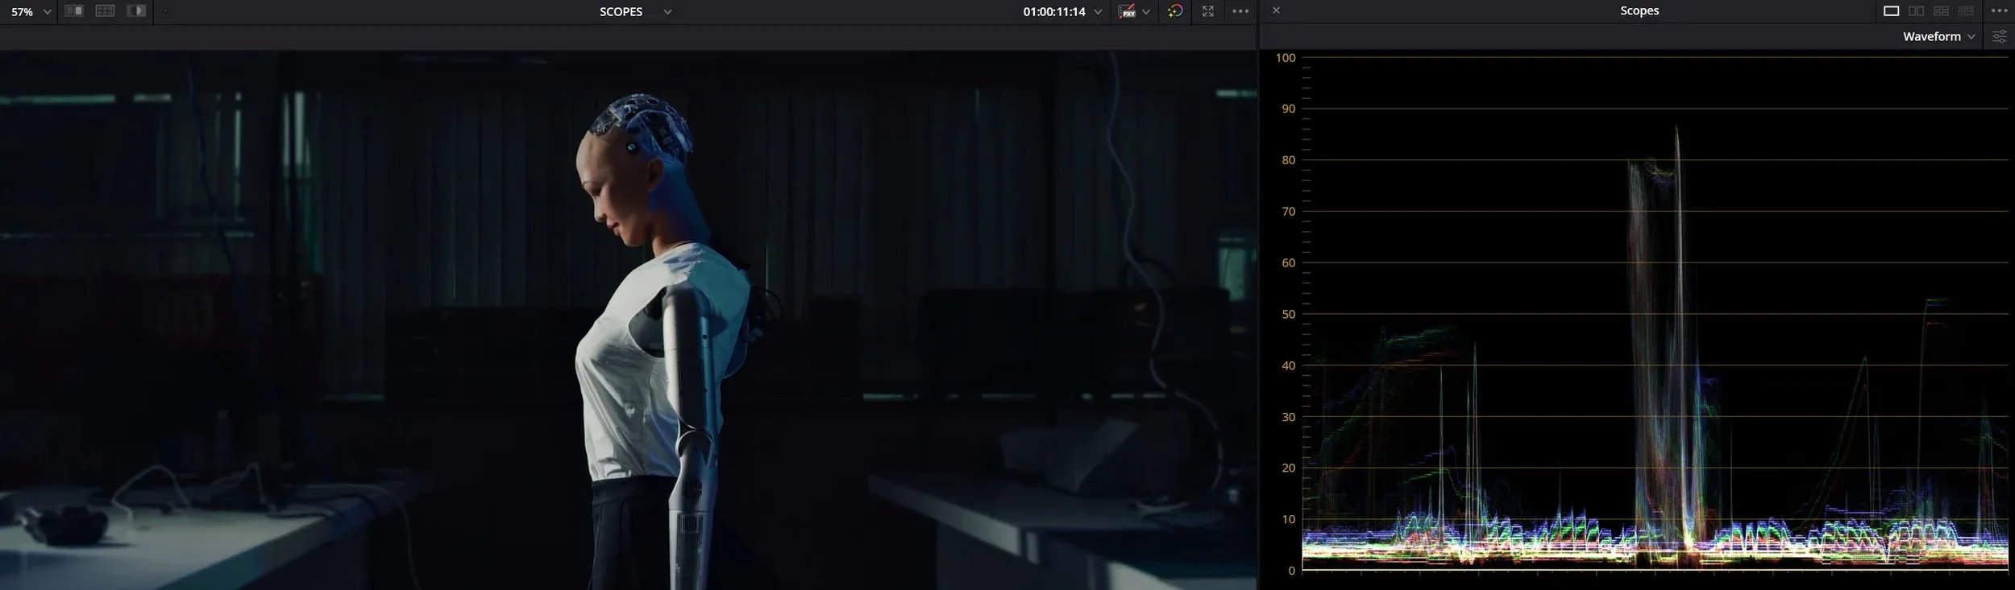Open the Scopes panel ellipsis menu
The width and height of the screenshot is (2015, 590).
[x=1999, y=11]
